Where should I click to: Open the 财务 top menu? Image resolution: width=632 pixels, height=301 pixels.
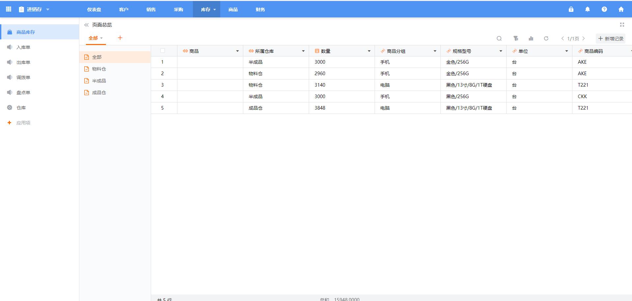[x=260, y=10]
